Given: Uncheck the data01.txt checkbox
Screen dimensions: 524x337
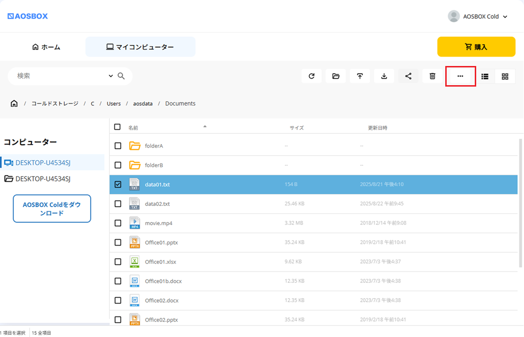Looking at the screenshot, I should pos(118,184).
